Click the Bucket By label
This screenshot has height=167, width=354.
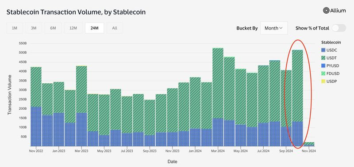coord(247,28)
